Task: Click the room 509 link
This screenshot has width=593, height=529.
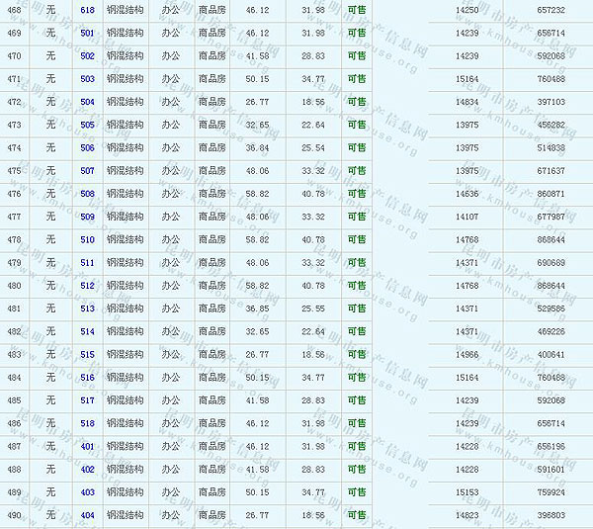Action: [88, 217]
